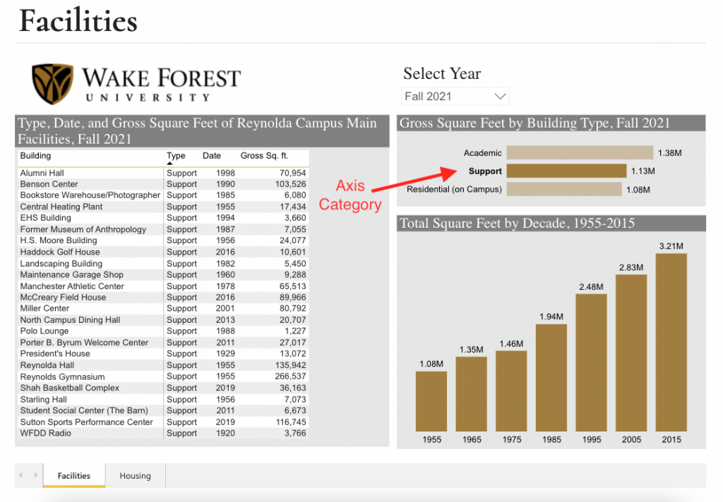Viewport: 723px width, 502px height.
Task: Open the Select Year dropdown
Action: coord(455,97)
